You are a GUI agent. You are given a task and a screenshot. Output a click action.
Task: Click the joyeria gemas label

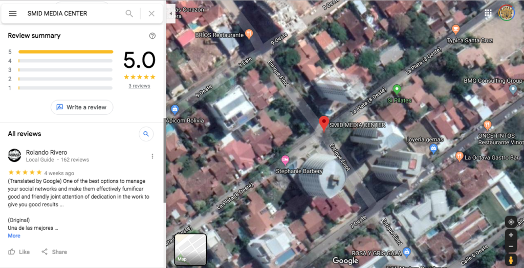(425, 140)
